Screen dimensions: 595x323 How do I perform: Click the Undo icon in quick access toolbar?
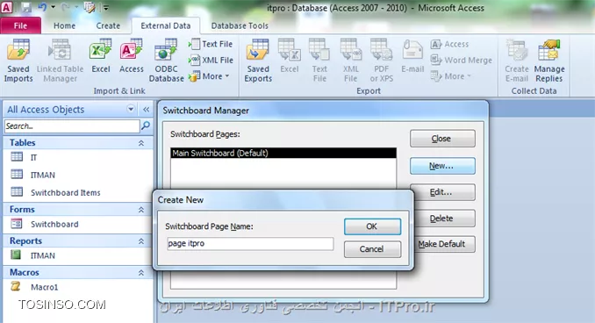[x=42, y=7]
